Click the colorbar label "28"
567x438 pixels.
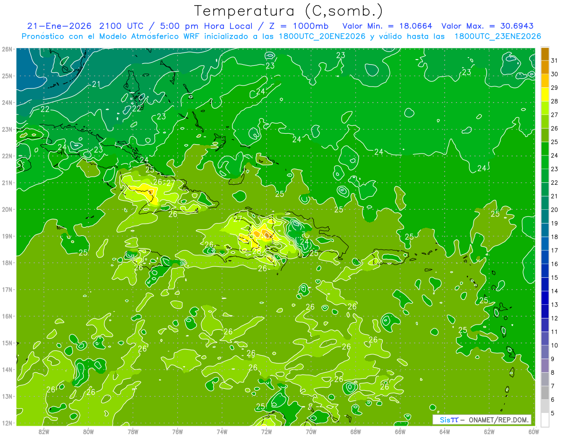[x=555, y=101]
